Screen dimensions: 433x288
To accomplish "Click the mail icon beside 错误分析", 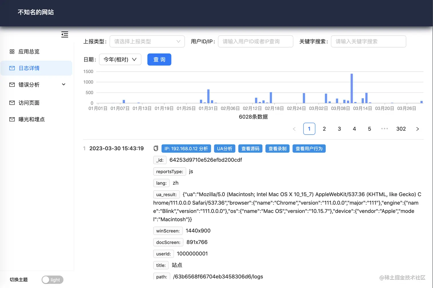I will tap(12, 85).
